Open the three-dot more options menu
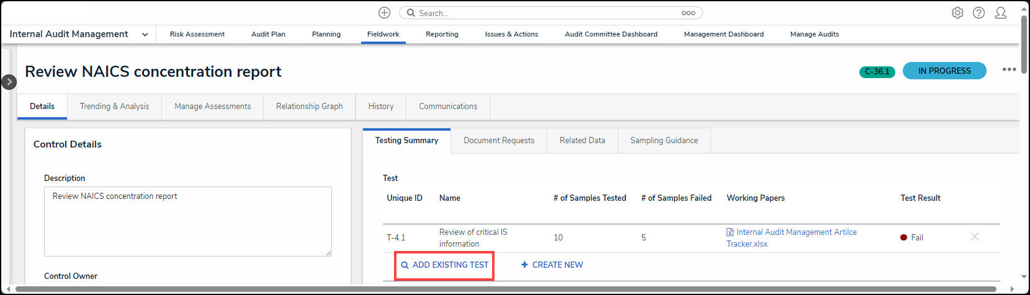The width and height of the screenshot is (1030, 295). 1009,69
